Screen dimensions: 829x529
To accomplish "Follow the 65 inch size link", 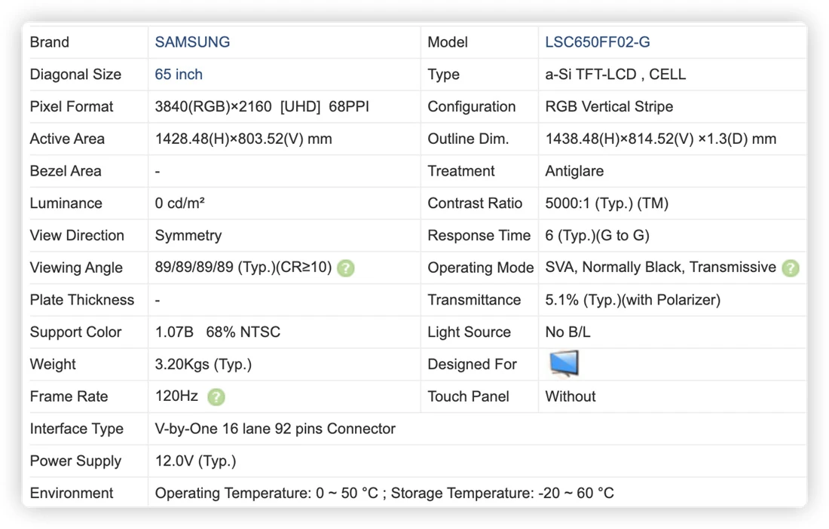I will click(x=178, y=75).
